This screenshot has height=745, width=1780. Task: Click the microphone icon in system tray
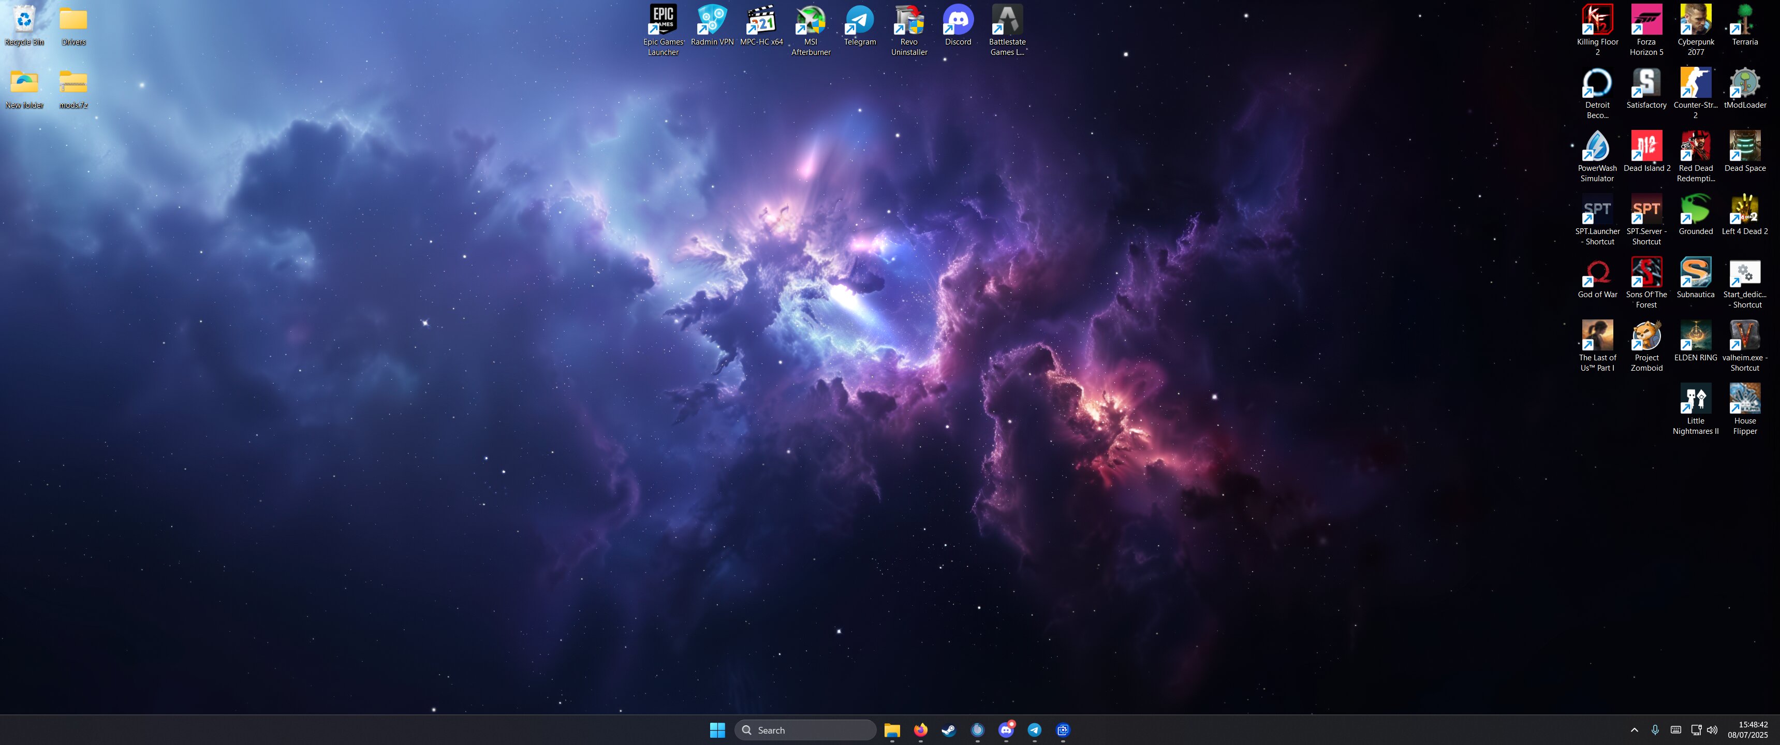[1655, 730]
